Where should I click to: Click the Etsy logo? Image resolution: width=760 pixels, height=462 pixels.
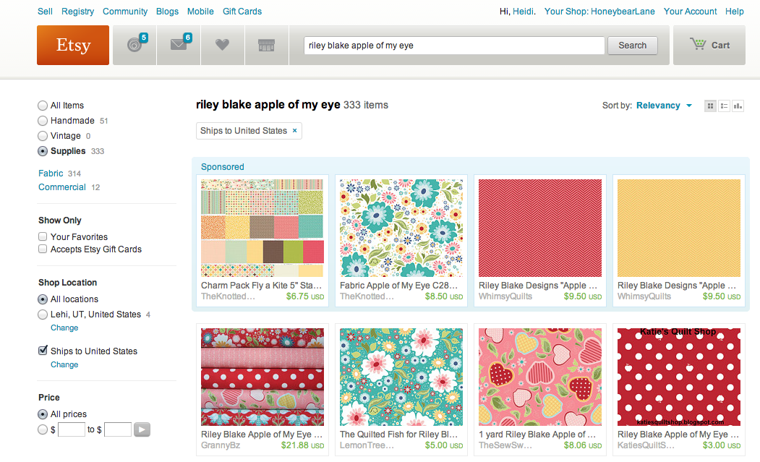73,45
